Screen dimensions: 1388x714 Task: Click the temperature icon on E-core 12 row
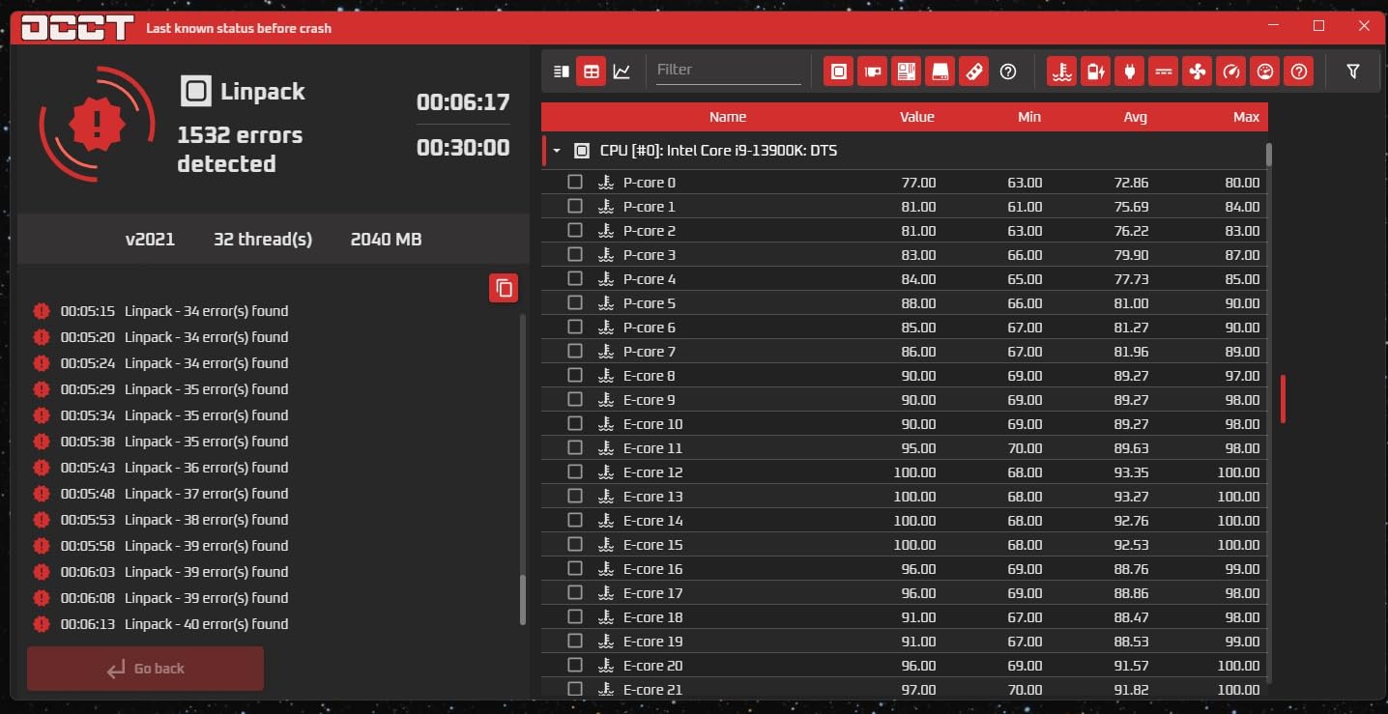tap(606, 472)
